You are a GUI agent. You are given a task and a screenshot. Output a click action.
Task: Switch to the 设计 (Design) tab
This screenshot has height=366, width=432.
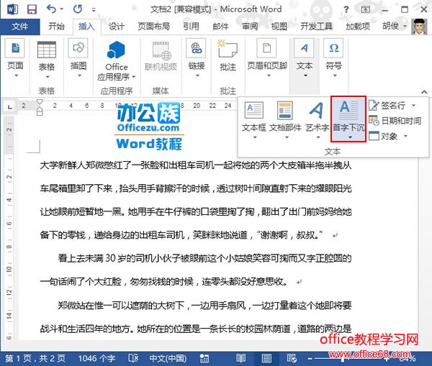pyautogui.click(x=116, y=27)
